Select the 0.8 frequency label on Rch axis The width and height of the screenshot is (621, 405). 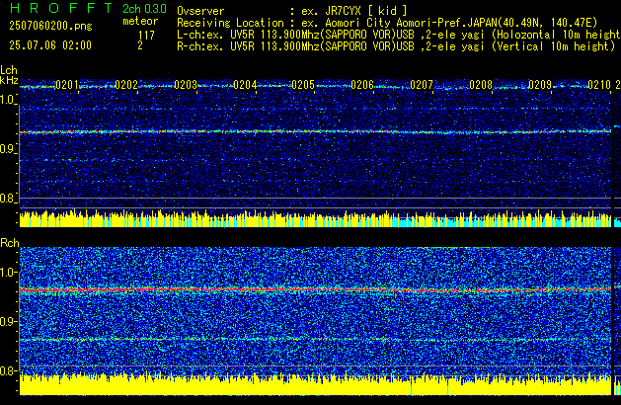coord(8,370)
